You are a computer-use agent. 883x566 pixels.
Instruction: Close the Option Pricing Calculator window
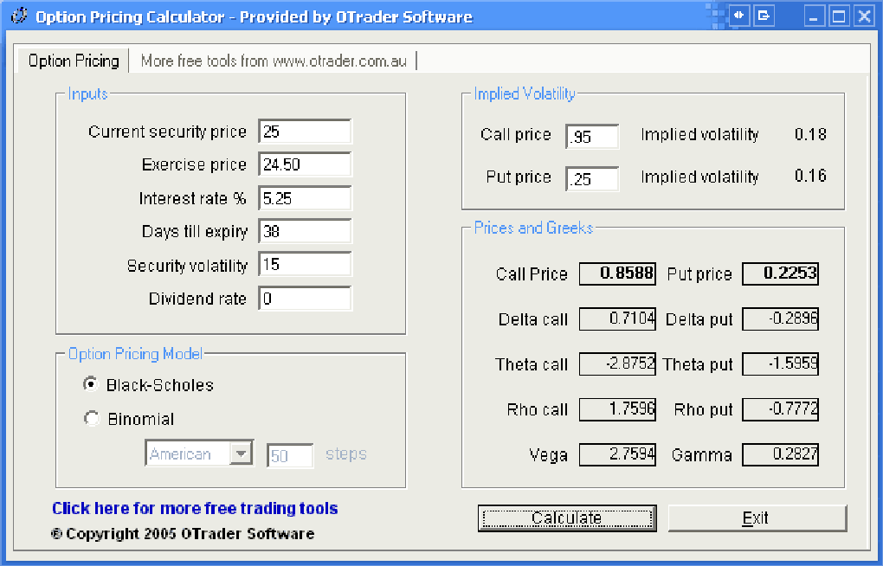(864, 16)
